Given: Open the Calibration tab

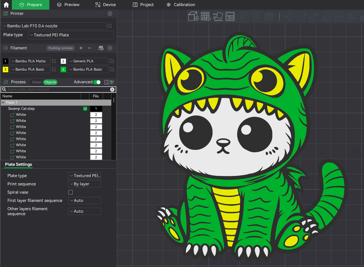Looking at the screenshot, I should coord(181,5).
